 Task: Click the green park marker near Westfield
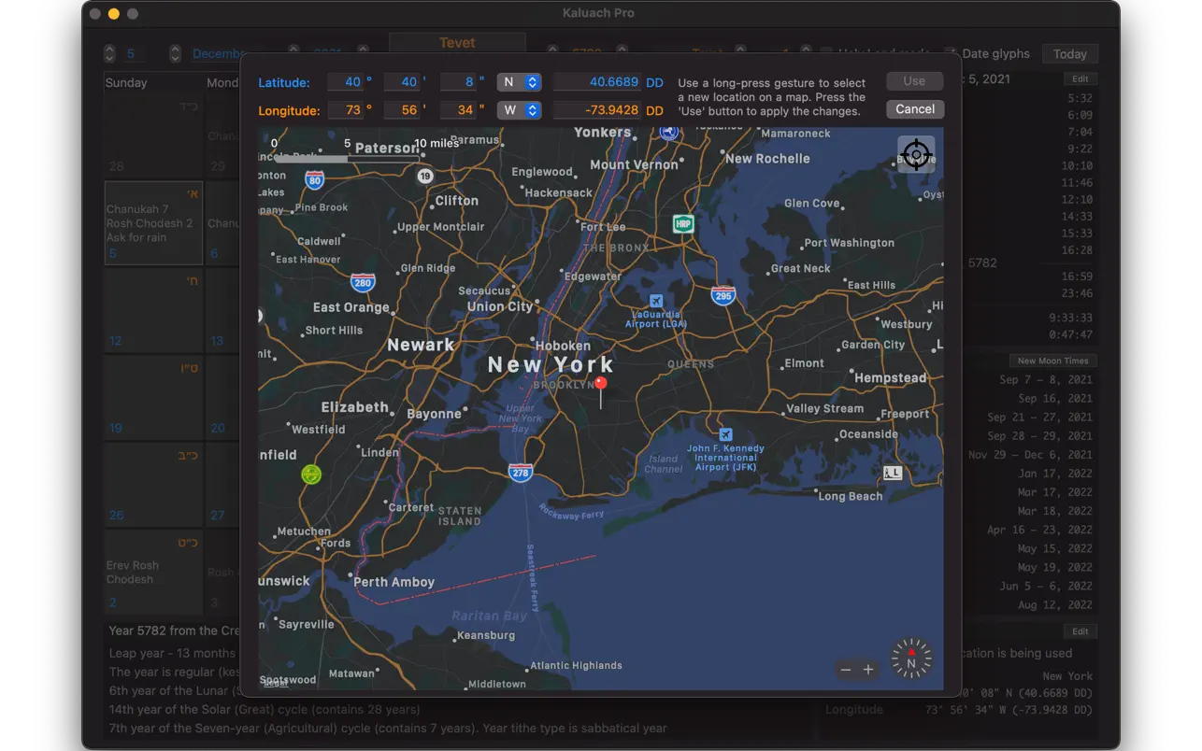click(x=311, y=475)
